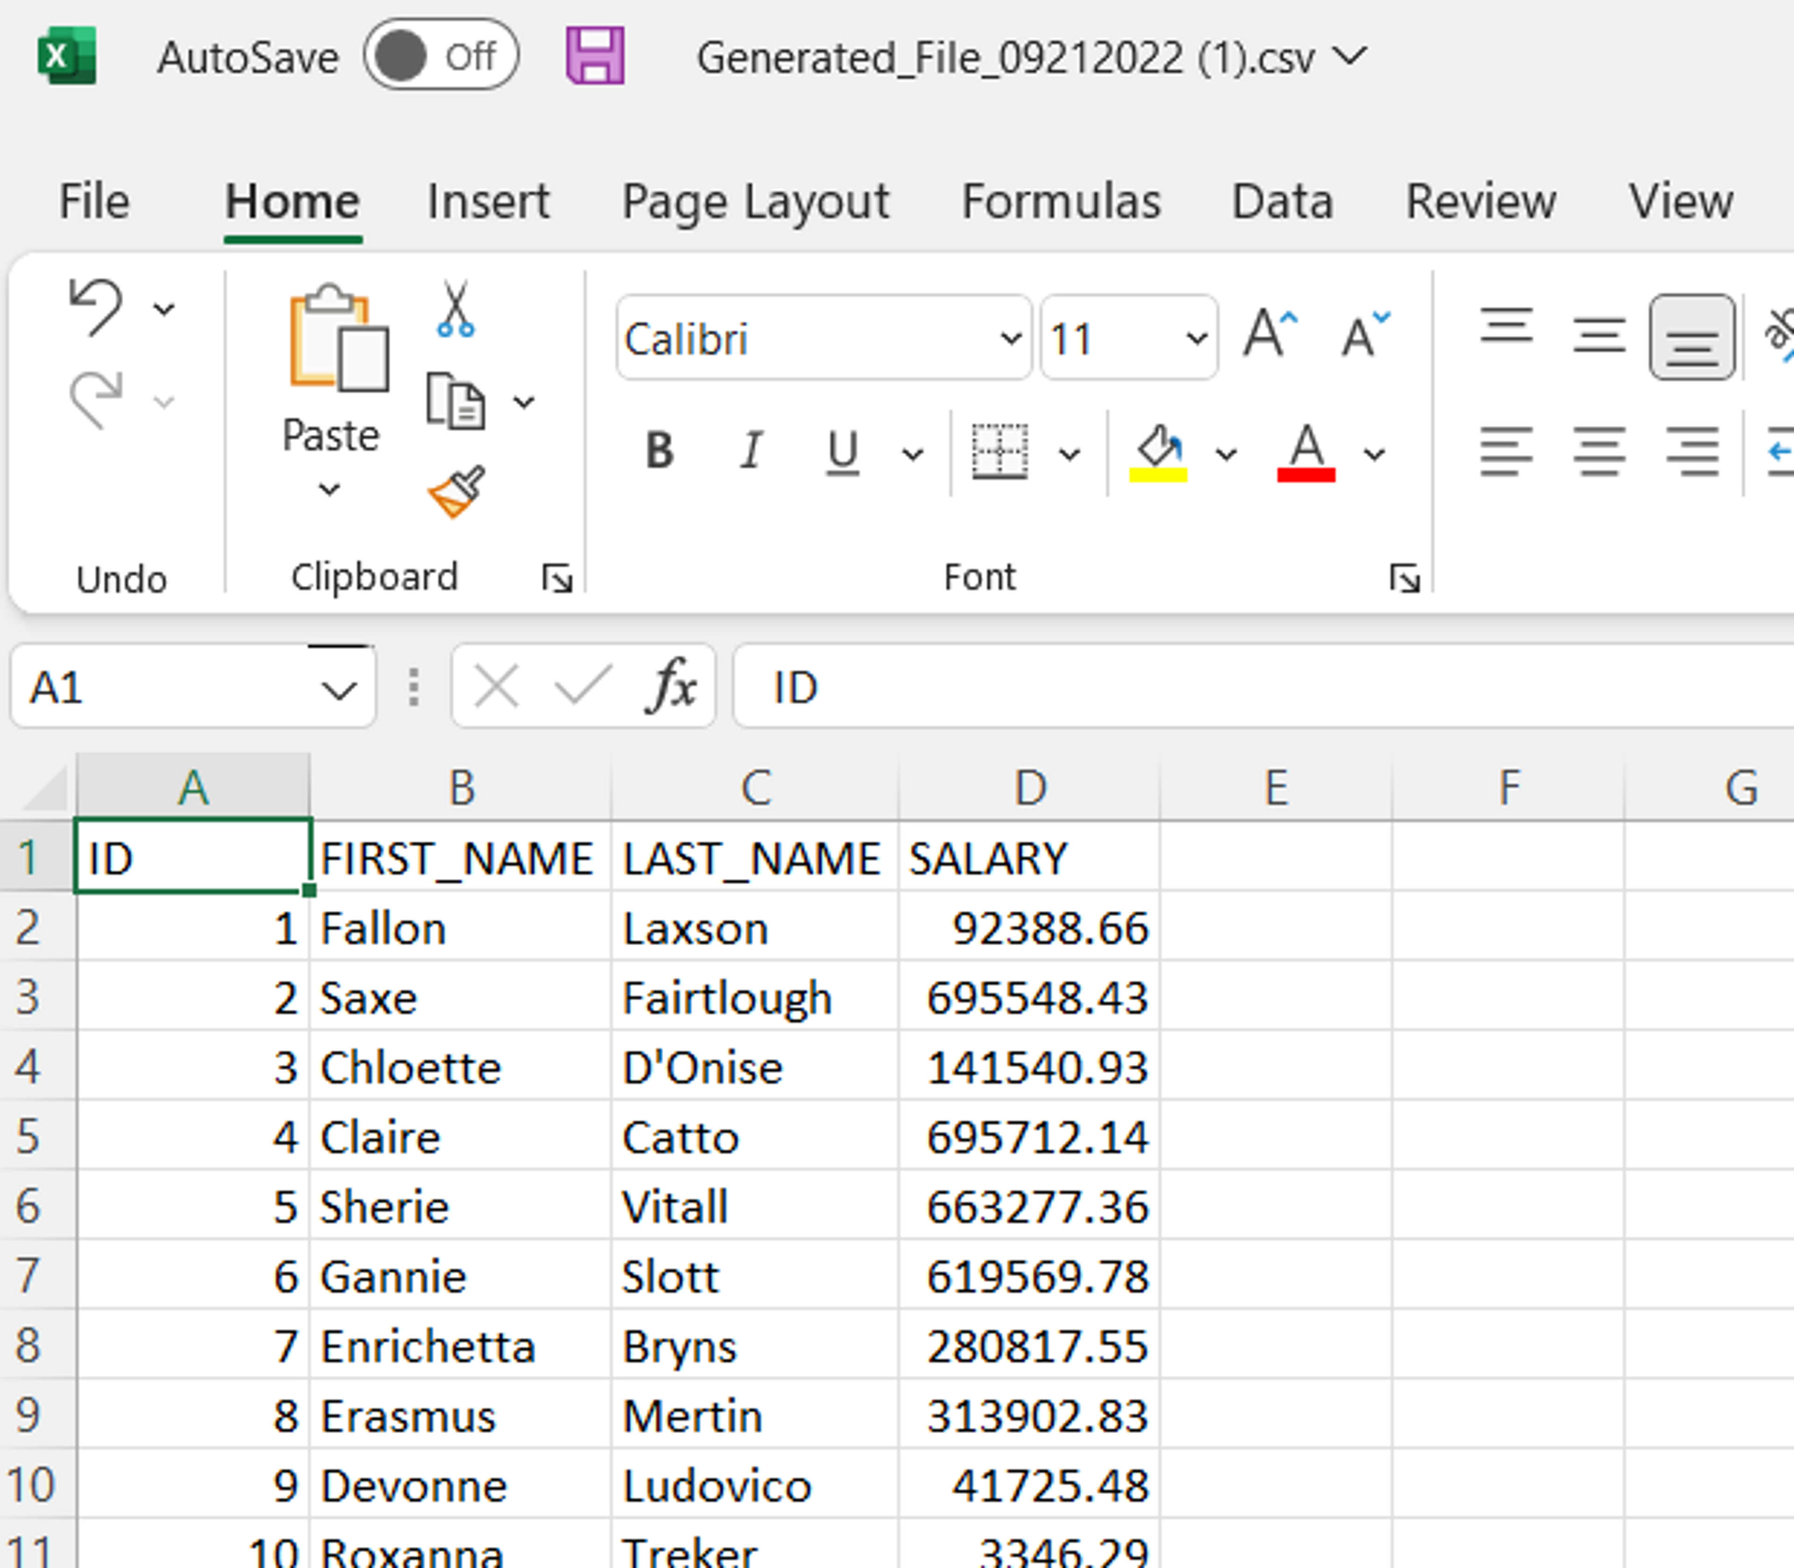The width and height of the screenshot is (1794, 1568).
Task: Set Middle Align vertical alignment
Action: point(1599,336)
